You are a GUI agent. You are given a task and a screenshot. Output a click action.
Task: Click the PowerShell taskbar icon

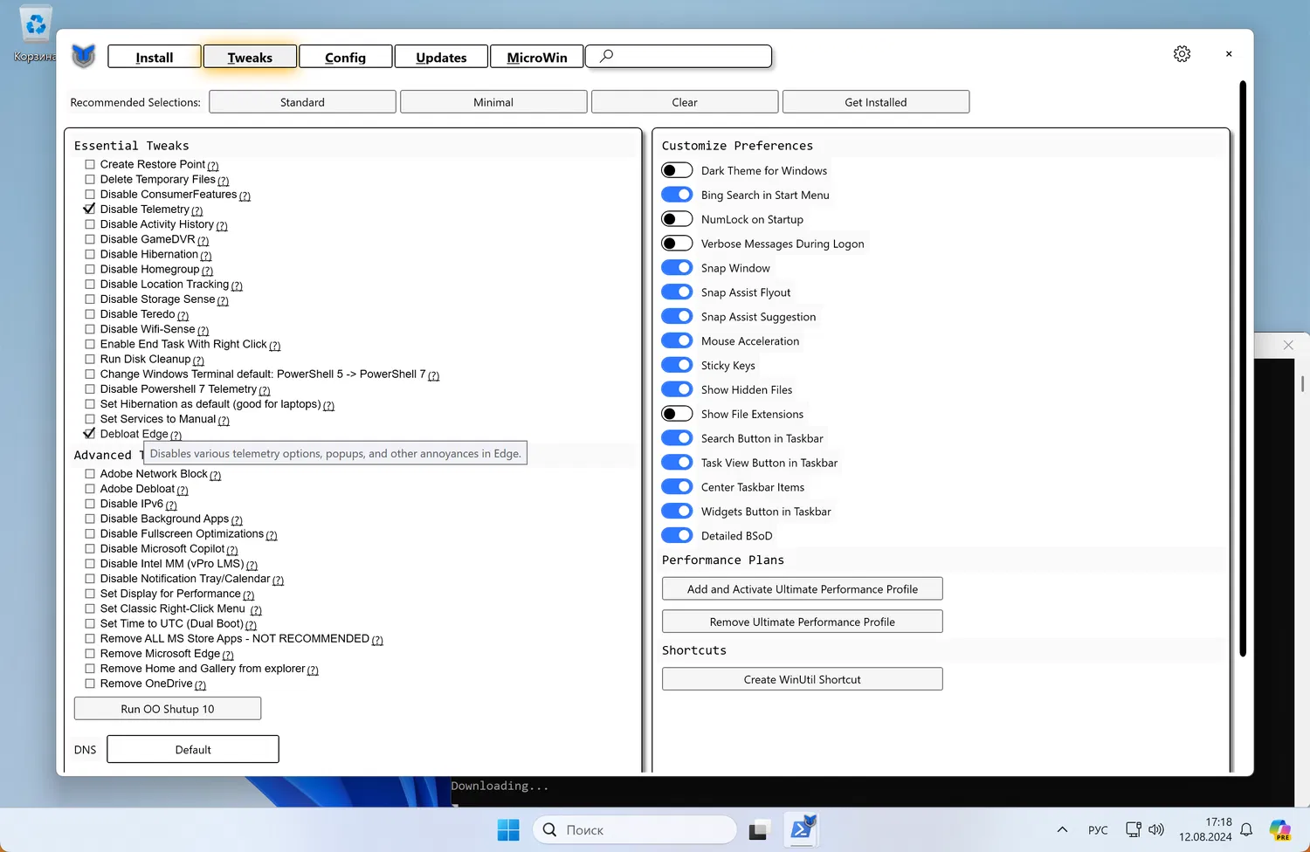[x=802, y=829]
